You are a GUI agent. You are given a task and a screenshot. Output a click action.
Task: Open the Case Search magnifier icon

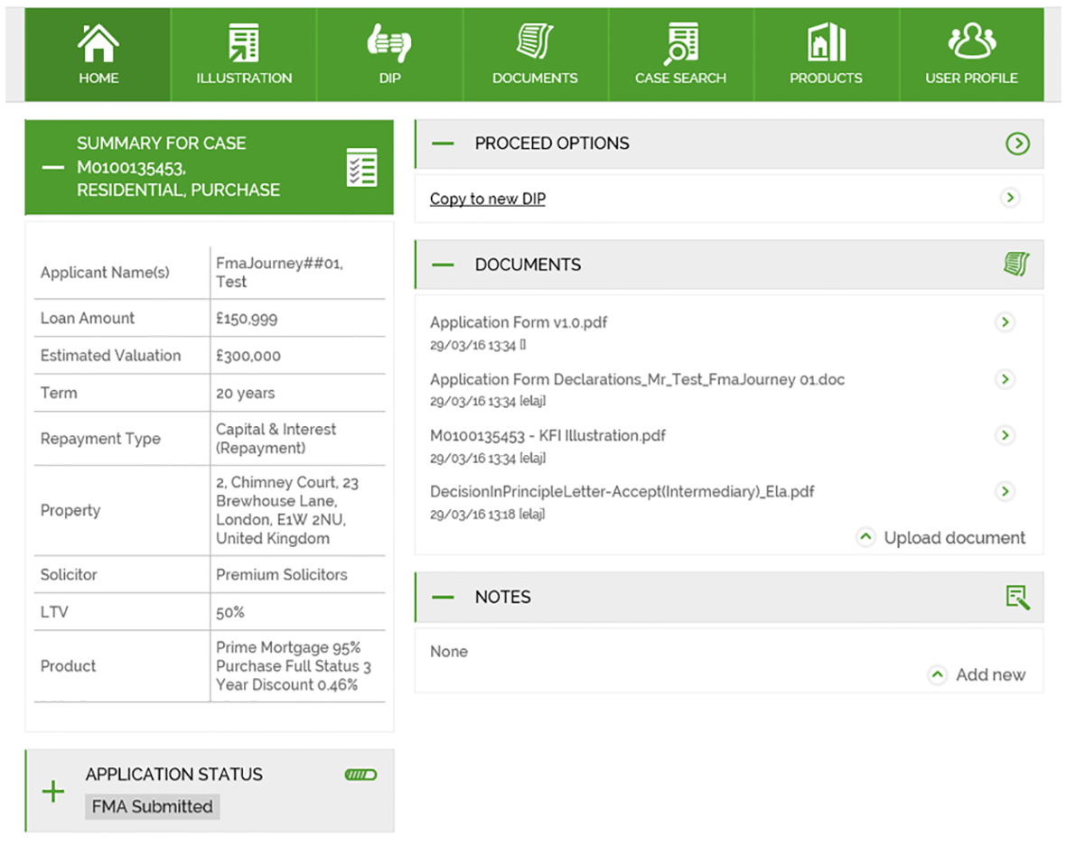pos(680,42)
